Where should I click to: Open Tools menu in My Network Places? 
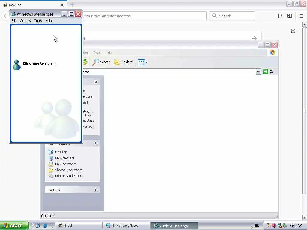[x=97, y=52]
